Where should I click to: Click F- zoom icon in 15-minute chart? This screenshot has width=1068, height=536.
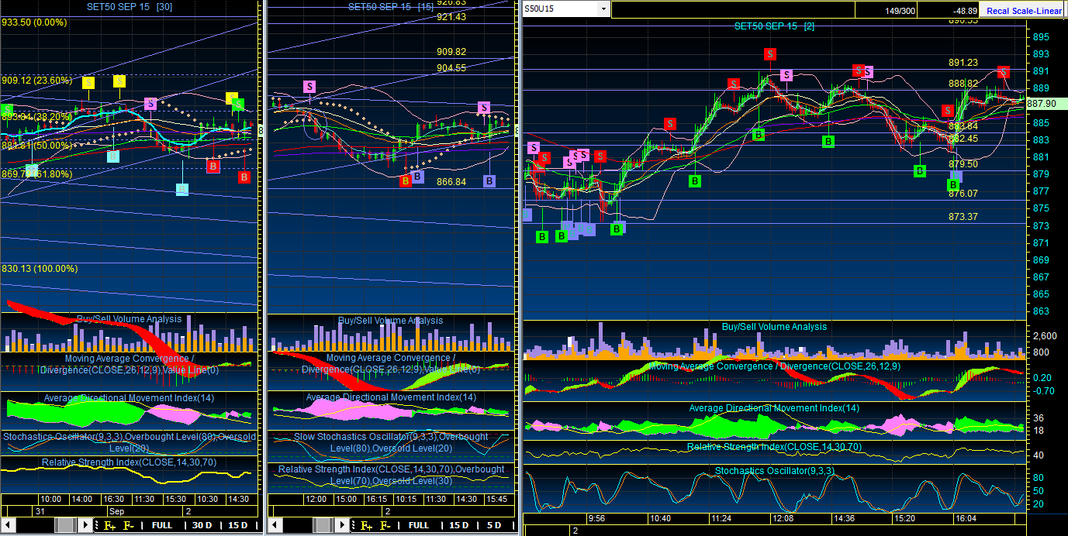coord(385,525)
